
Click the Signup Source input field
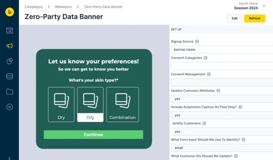click(x=222, y=50)
